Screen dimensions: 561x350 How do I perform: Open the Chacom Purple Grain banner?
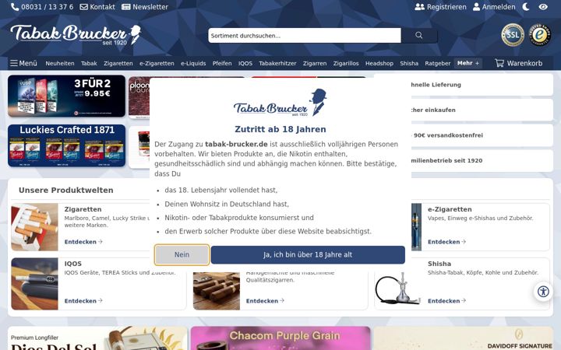(280, 338)
